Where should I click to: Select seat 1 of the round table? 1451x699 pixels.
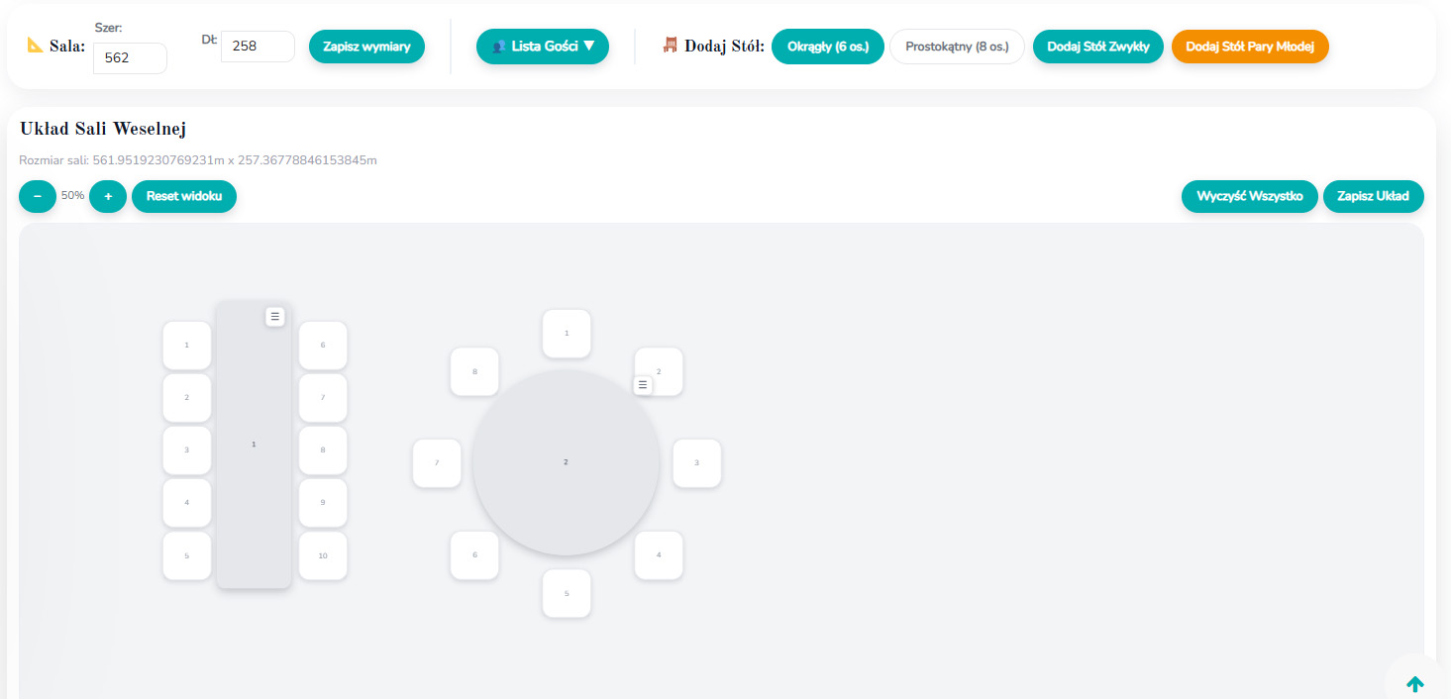click(567, 334)
